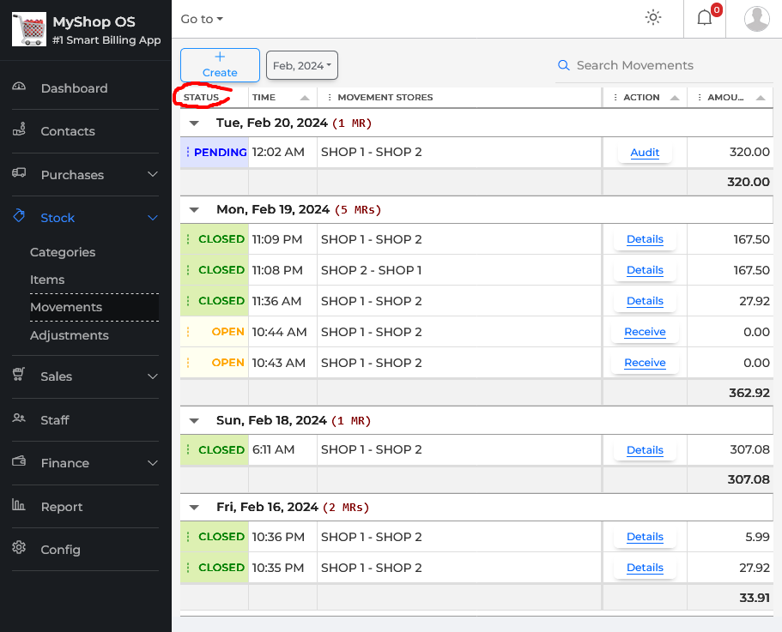The height and width of the screenshot is (632, 782).
Task: Click the MyShop OS cart logo
Action: point(28,30)
